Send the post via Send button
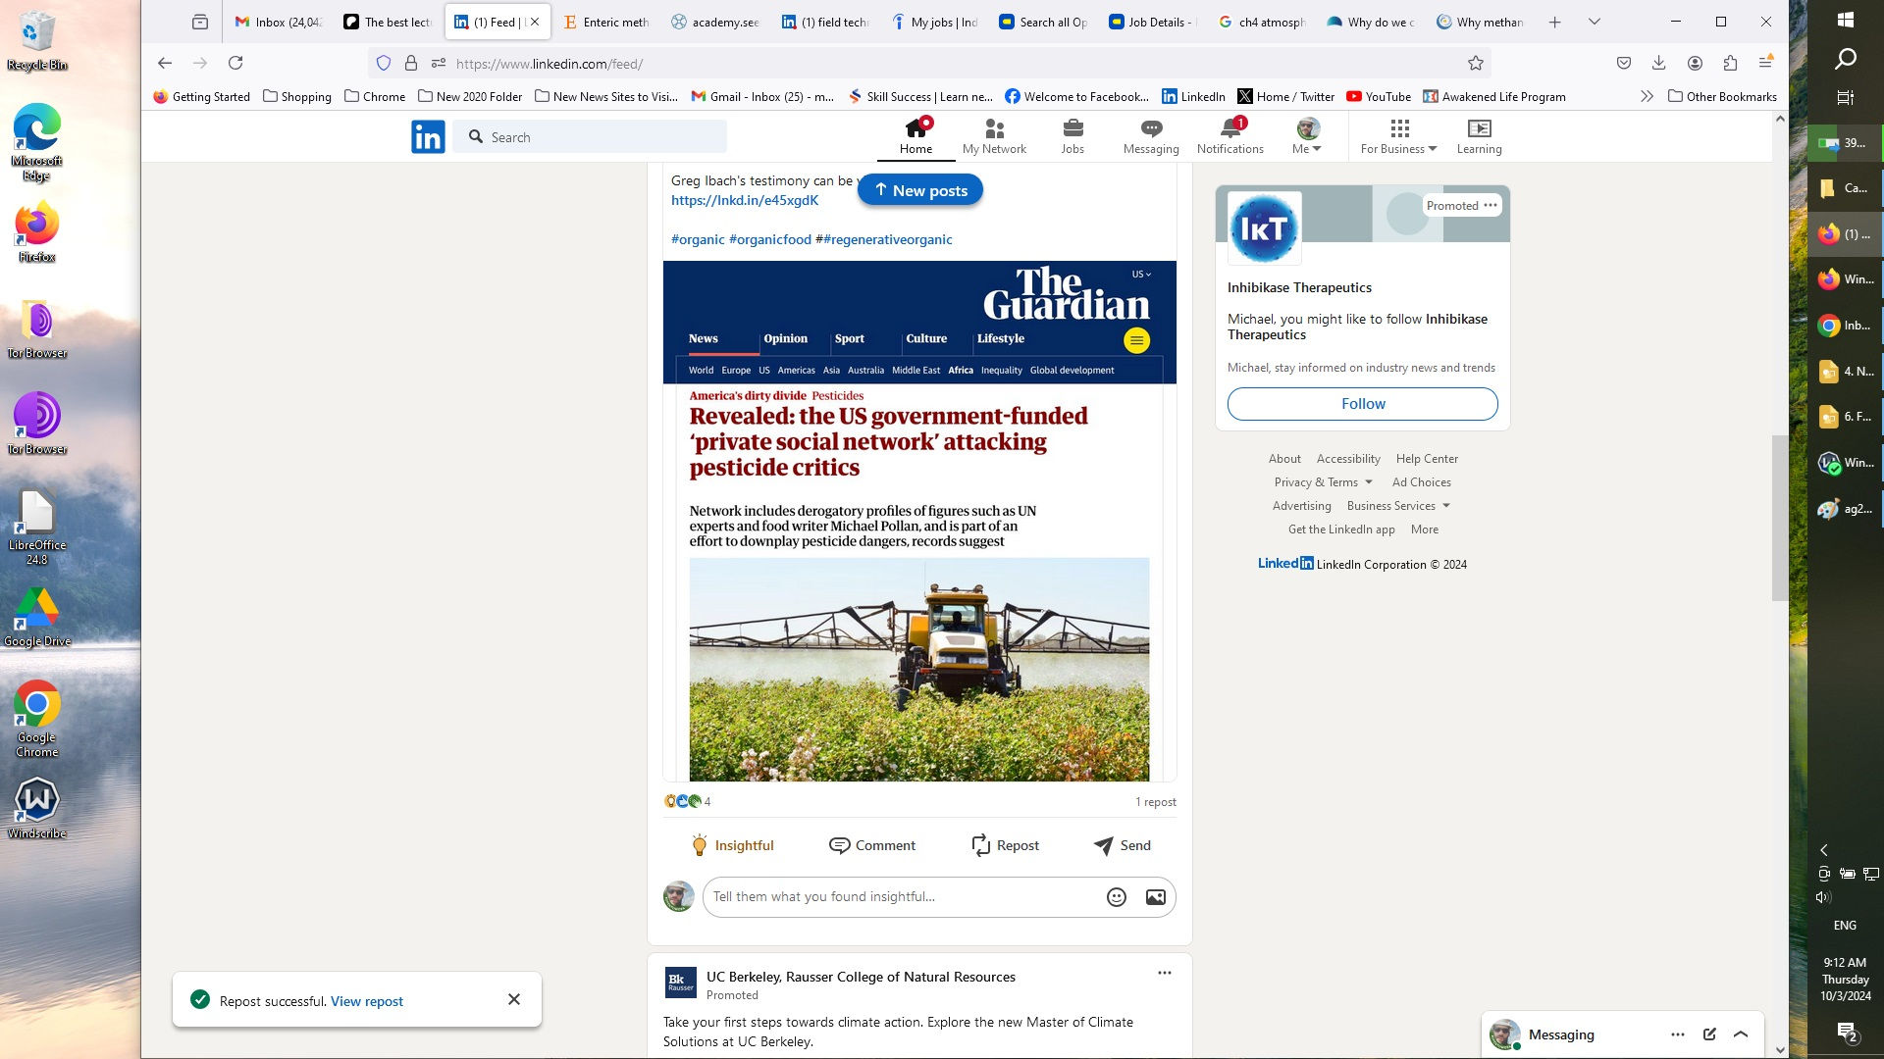The width and height of the screenshot is (1884, 1059). click(1123, 845)
